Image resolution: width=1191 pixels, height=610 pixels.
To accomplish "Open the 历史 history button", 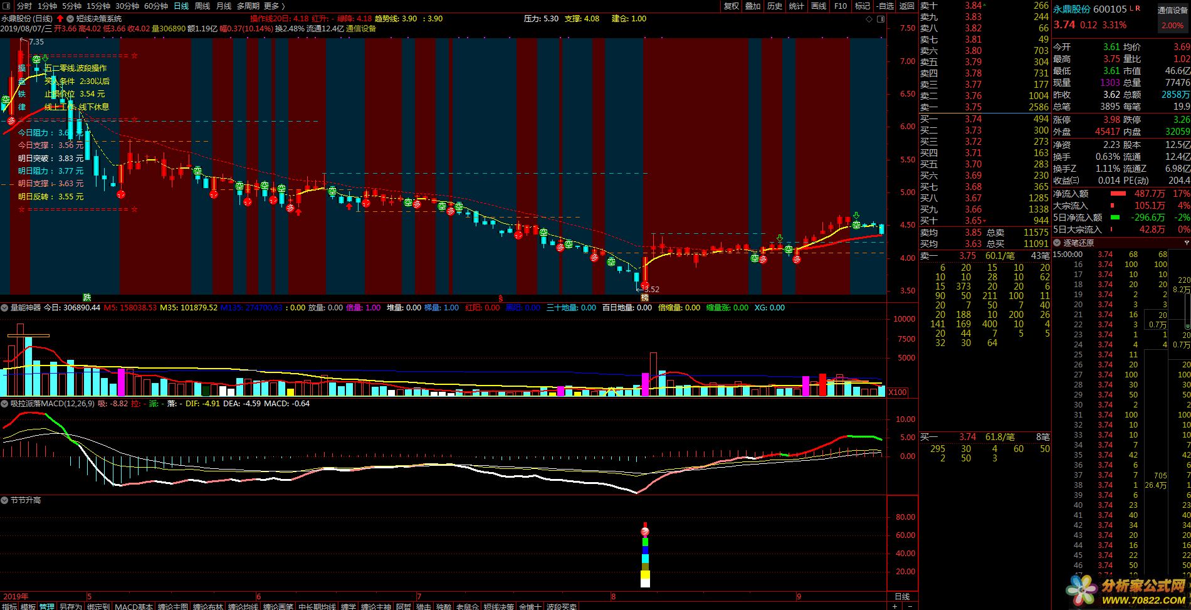I will click(775, 6).
